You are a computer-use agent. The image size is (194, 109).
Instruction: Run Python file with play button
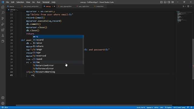[x=183, y=6]
